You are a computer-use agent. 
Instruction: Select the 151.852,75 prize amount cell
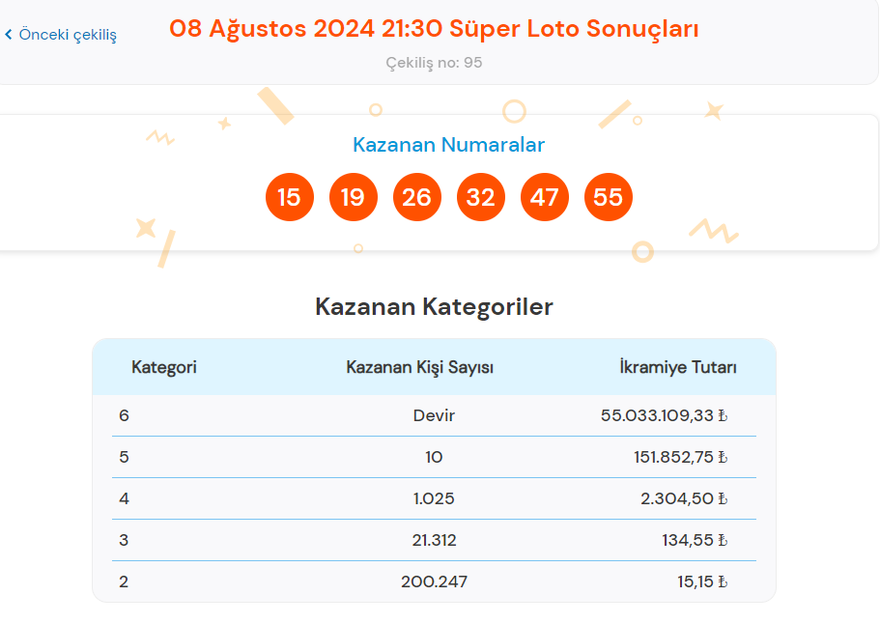[x=681, y=457]
